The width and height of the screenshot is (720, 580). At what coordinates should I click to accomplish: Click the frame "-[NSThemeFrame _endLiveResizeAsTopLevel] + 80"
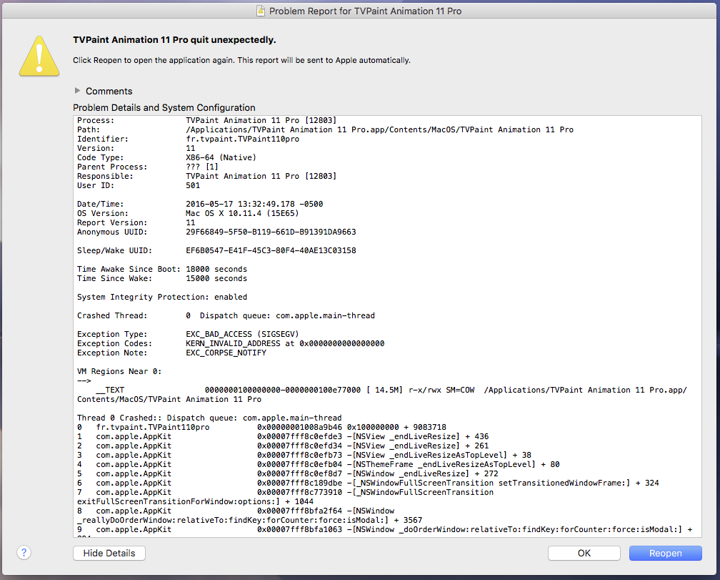pyautogui.click(x=453, y=464)
